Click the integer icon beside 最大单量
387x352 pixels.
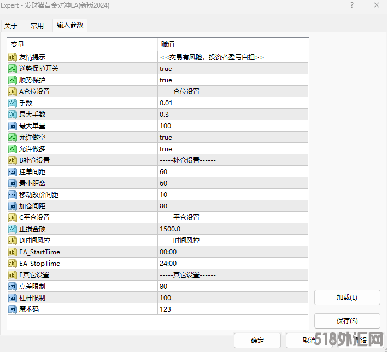coord(13,126)
